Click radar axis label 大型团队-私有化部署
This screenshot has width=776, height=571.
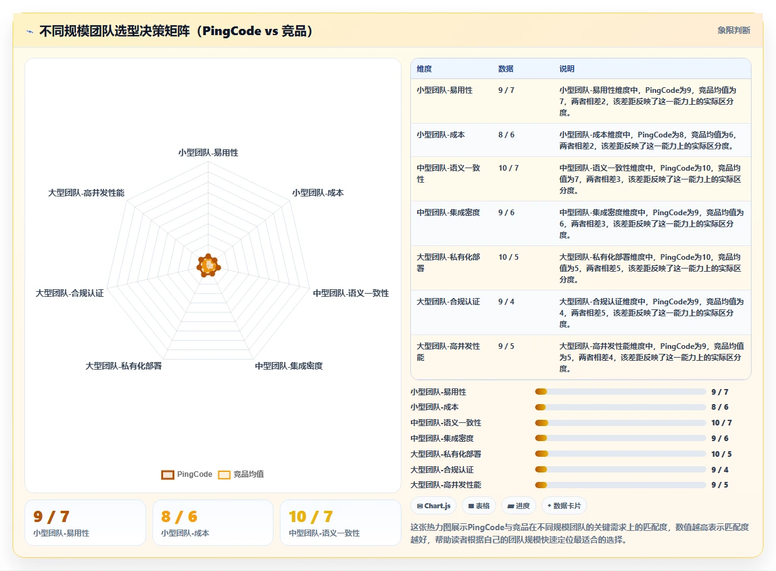point(124,366)
